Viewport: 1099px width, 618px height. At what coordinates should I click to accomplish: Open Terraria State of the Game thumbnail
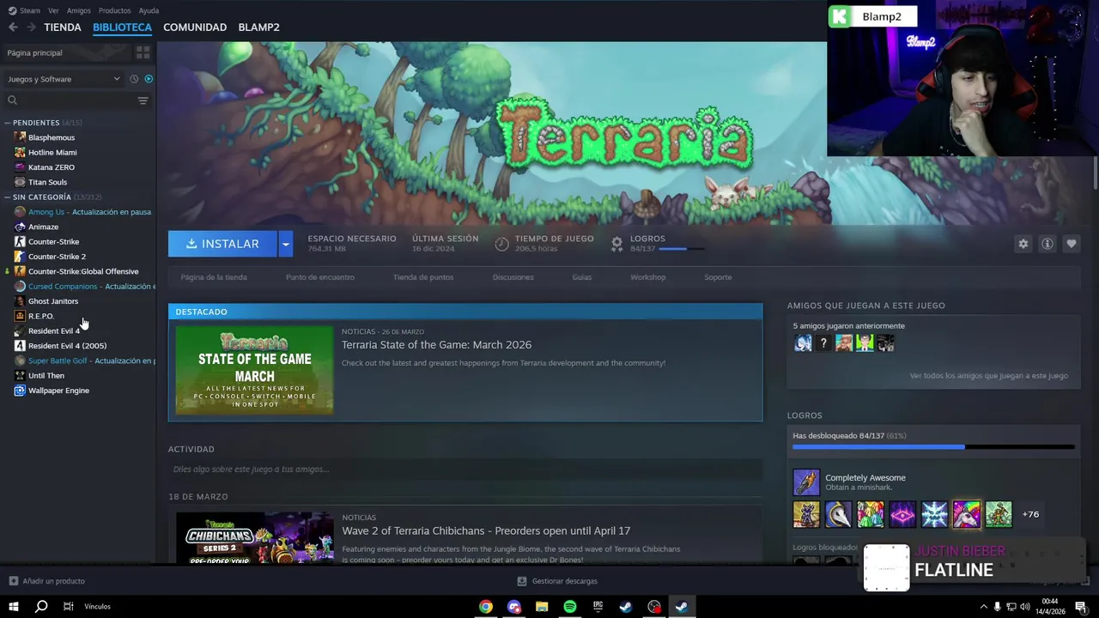coord(255,370)
